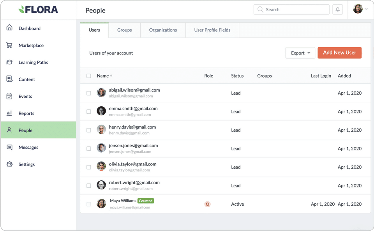Check the box for emma.smith@gmail.com
Viewport: 374px width, 231px height.
89,111
